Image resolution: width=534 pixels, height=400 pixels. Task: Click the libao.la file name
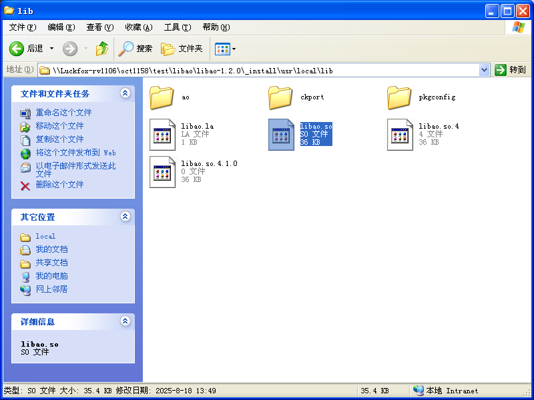[198, 126]
